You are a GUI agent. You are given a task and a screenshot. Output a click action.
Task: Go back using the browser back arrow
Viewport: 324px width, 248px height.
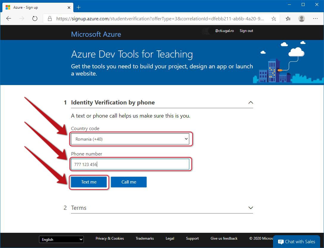(9, 19)
